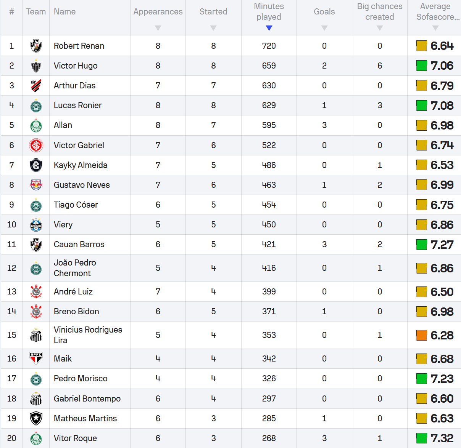Sort by Started column arrow
This screenshot has height=448, width=461.
[x=213, y=28]
